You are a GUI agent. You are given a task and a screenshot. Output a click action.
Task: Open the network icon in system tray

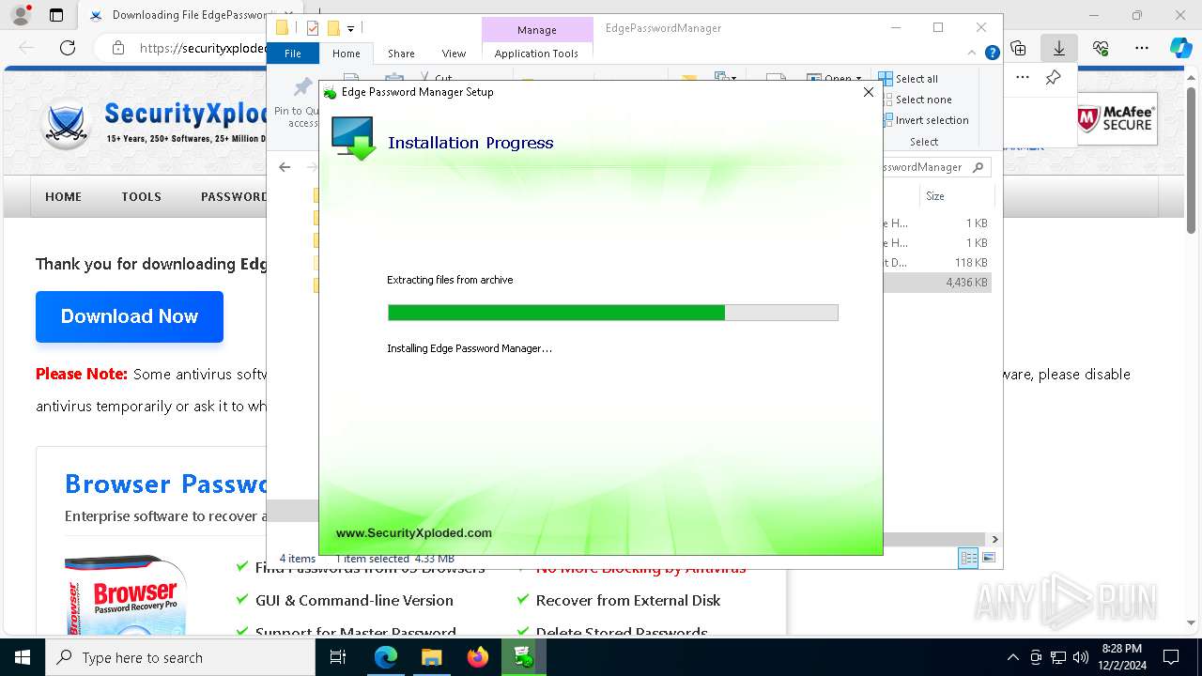click(1058, 657)
